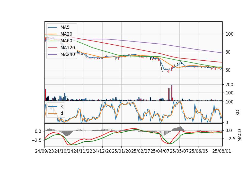Click the 24/10/24 date axis label

pos(64,151)
